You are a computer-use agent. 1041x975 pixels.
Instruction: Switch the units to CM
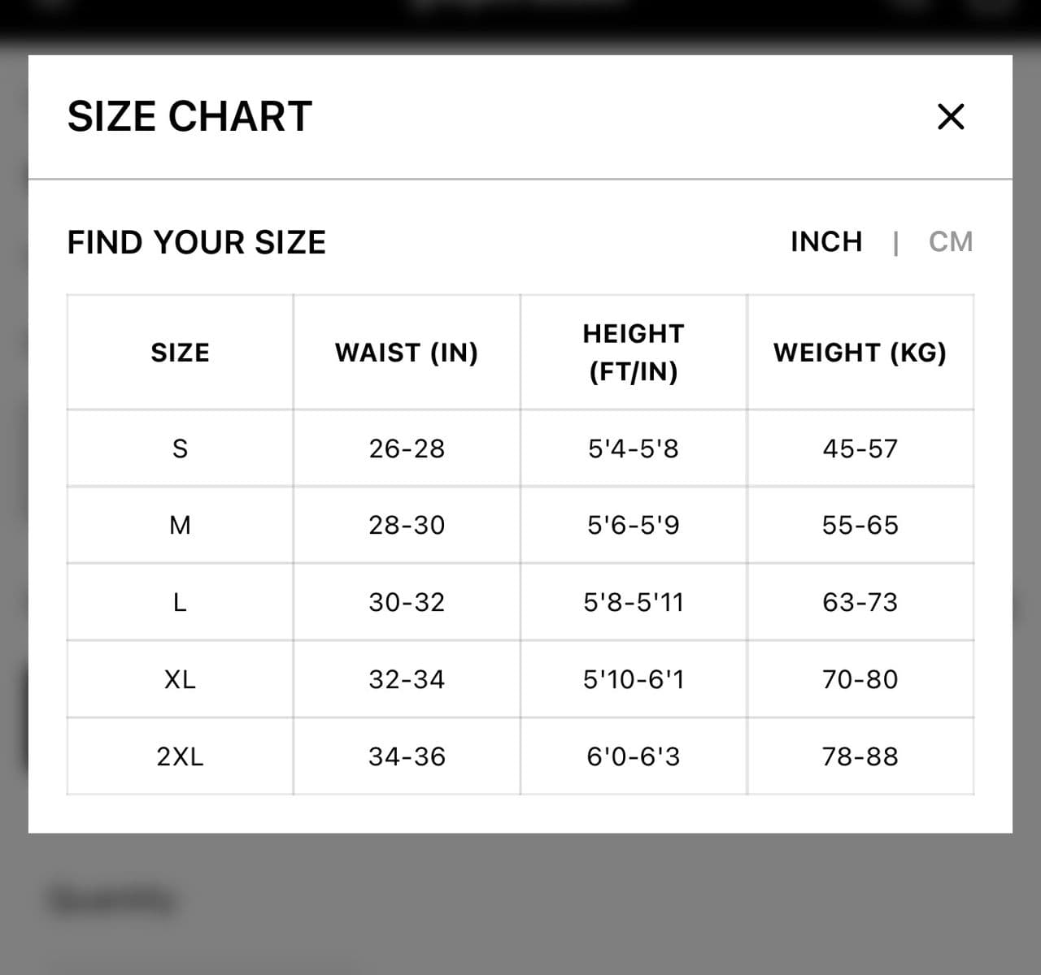[x=951, y=241]
